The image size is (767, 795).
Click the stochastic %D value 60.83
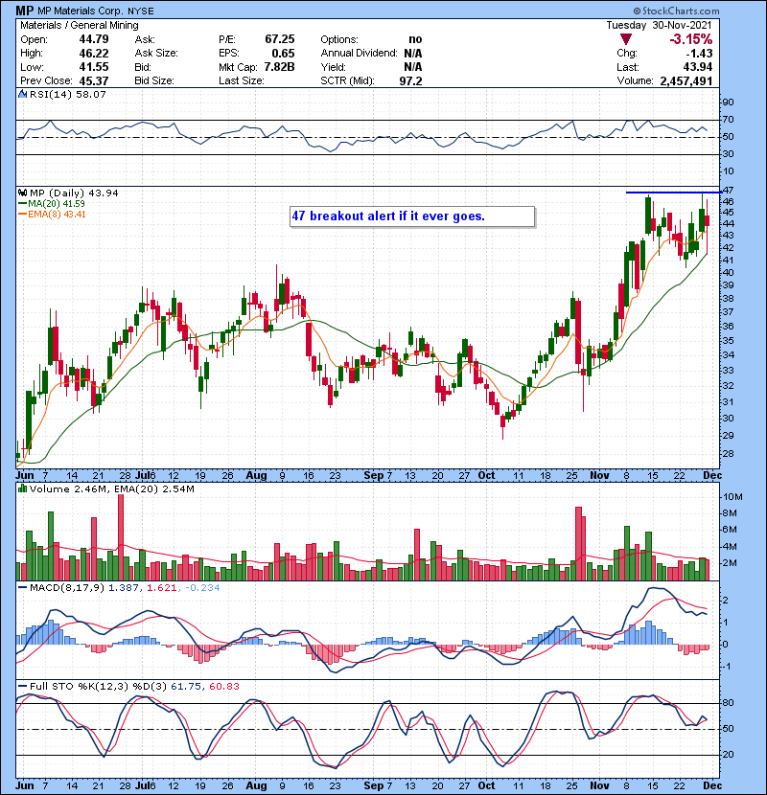[223, 687]
